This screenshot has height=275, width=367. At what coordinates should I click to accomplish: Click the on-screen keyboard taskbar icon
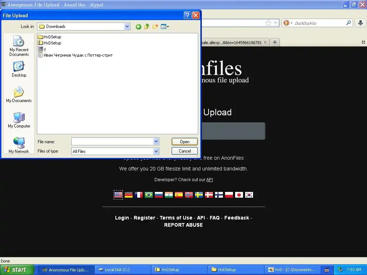click(327, 270)
